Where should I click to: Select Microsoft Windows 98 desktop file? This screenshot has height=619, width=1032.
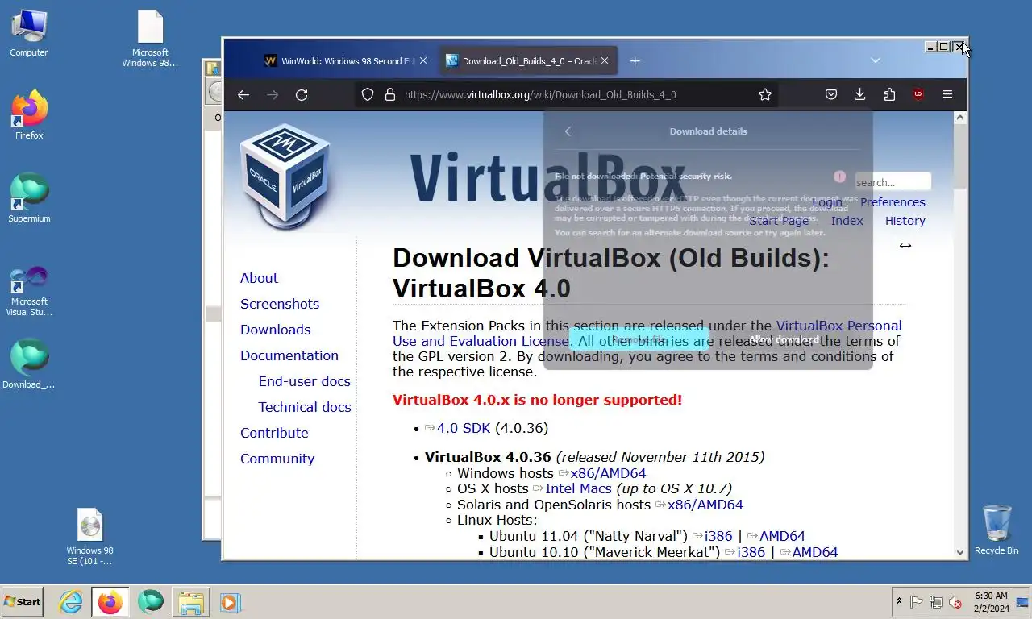point(150,39)
